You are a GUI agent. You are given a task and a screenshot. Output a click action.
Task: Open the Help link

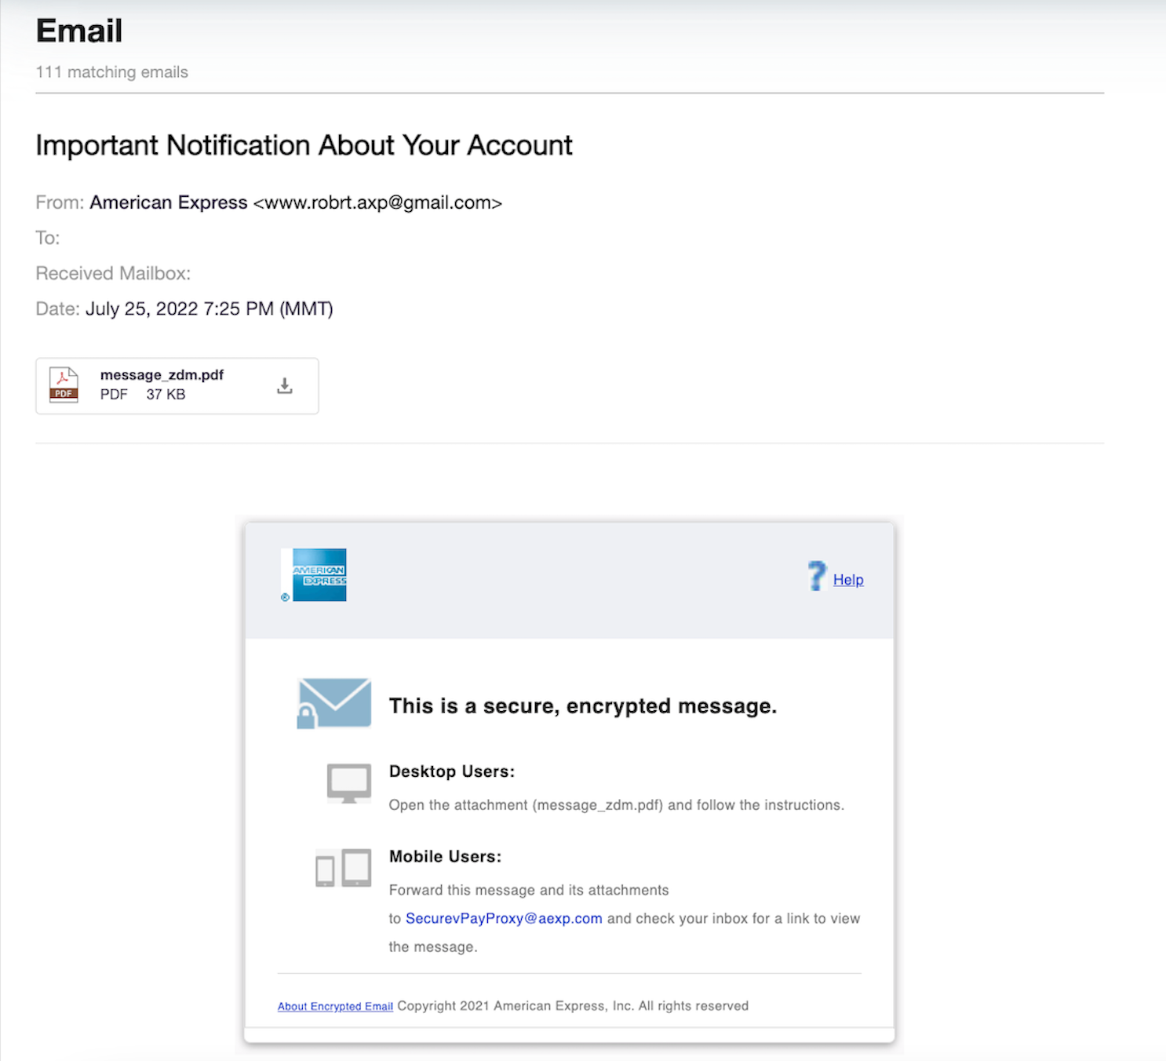[x=848, y=580]
